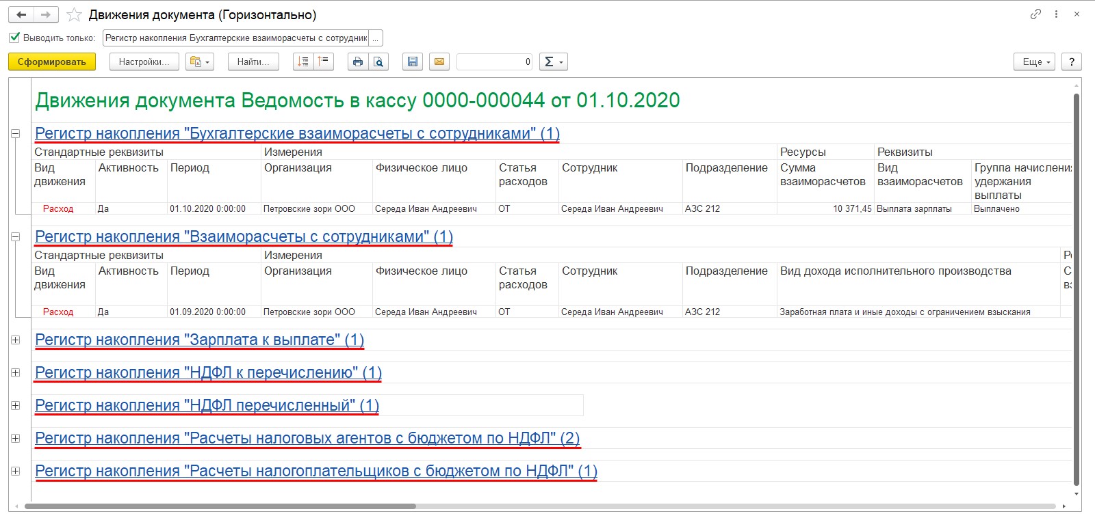The height and width of the screenshot is (520, 1095).
Task: Open link 'Расчеты налогоплательщиков с бюджетом по НДФЛ'
Action: click(x=316, y=471)
